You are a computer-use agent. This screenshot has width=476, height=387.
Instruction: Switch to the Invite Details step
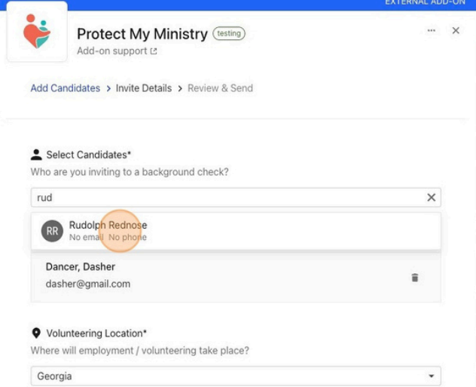point(144,88)
